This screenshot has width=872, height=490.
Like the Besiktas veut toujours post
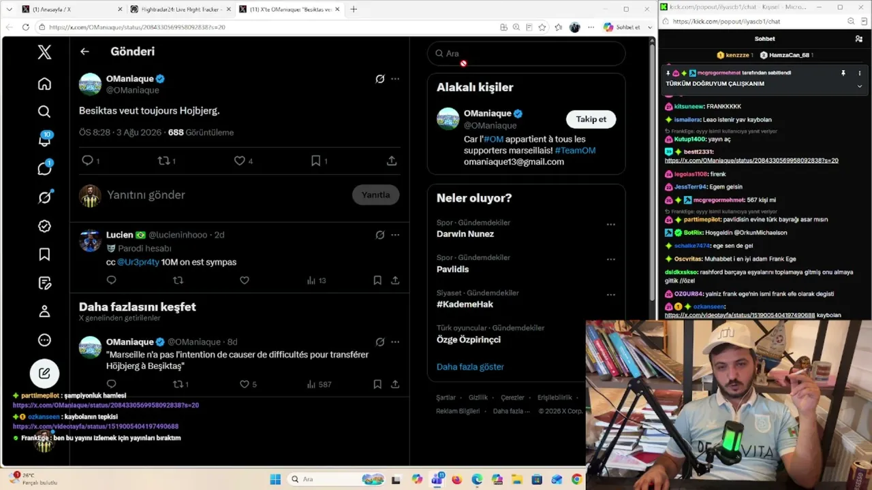(x=239, y=161)
